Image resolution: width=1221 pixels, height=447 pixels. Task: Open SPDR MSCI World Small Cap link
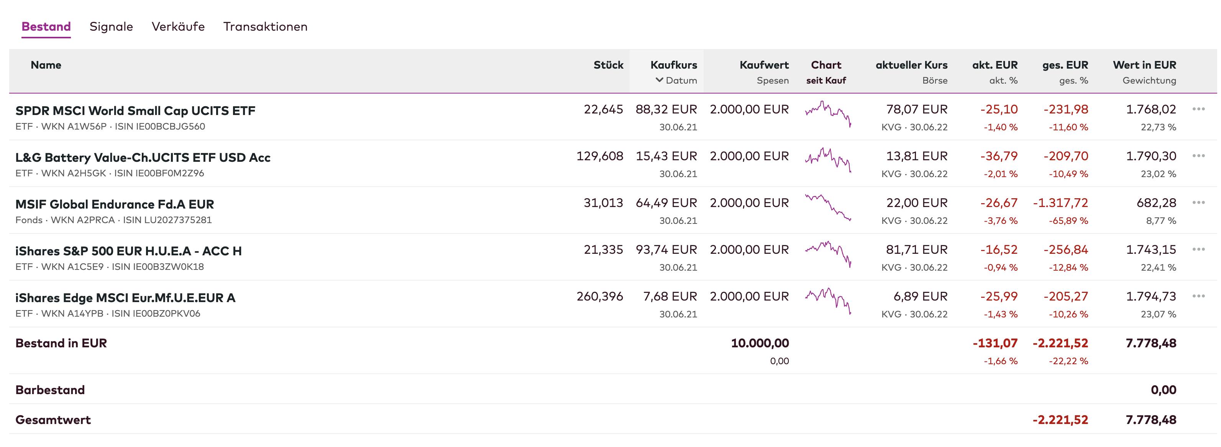click(x=135, y=110)
